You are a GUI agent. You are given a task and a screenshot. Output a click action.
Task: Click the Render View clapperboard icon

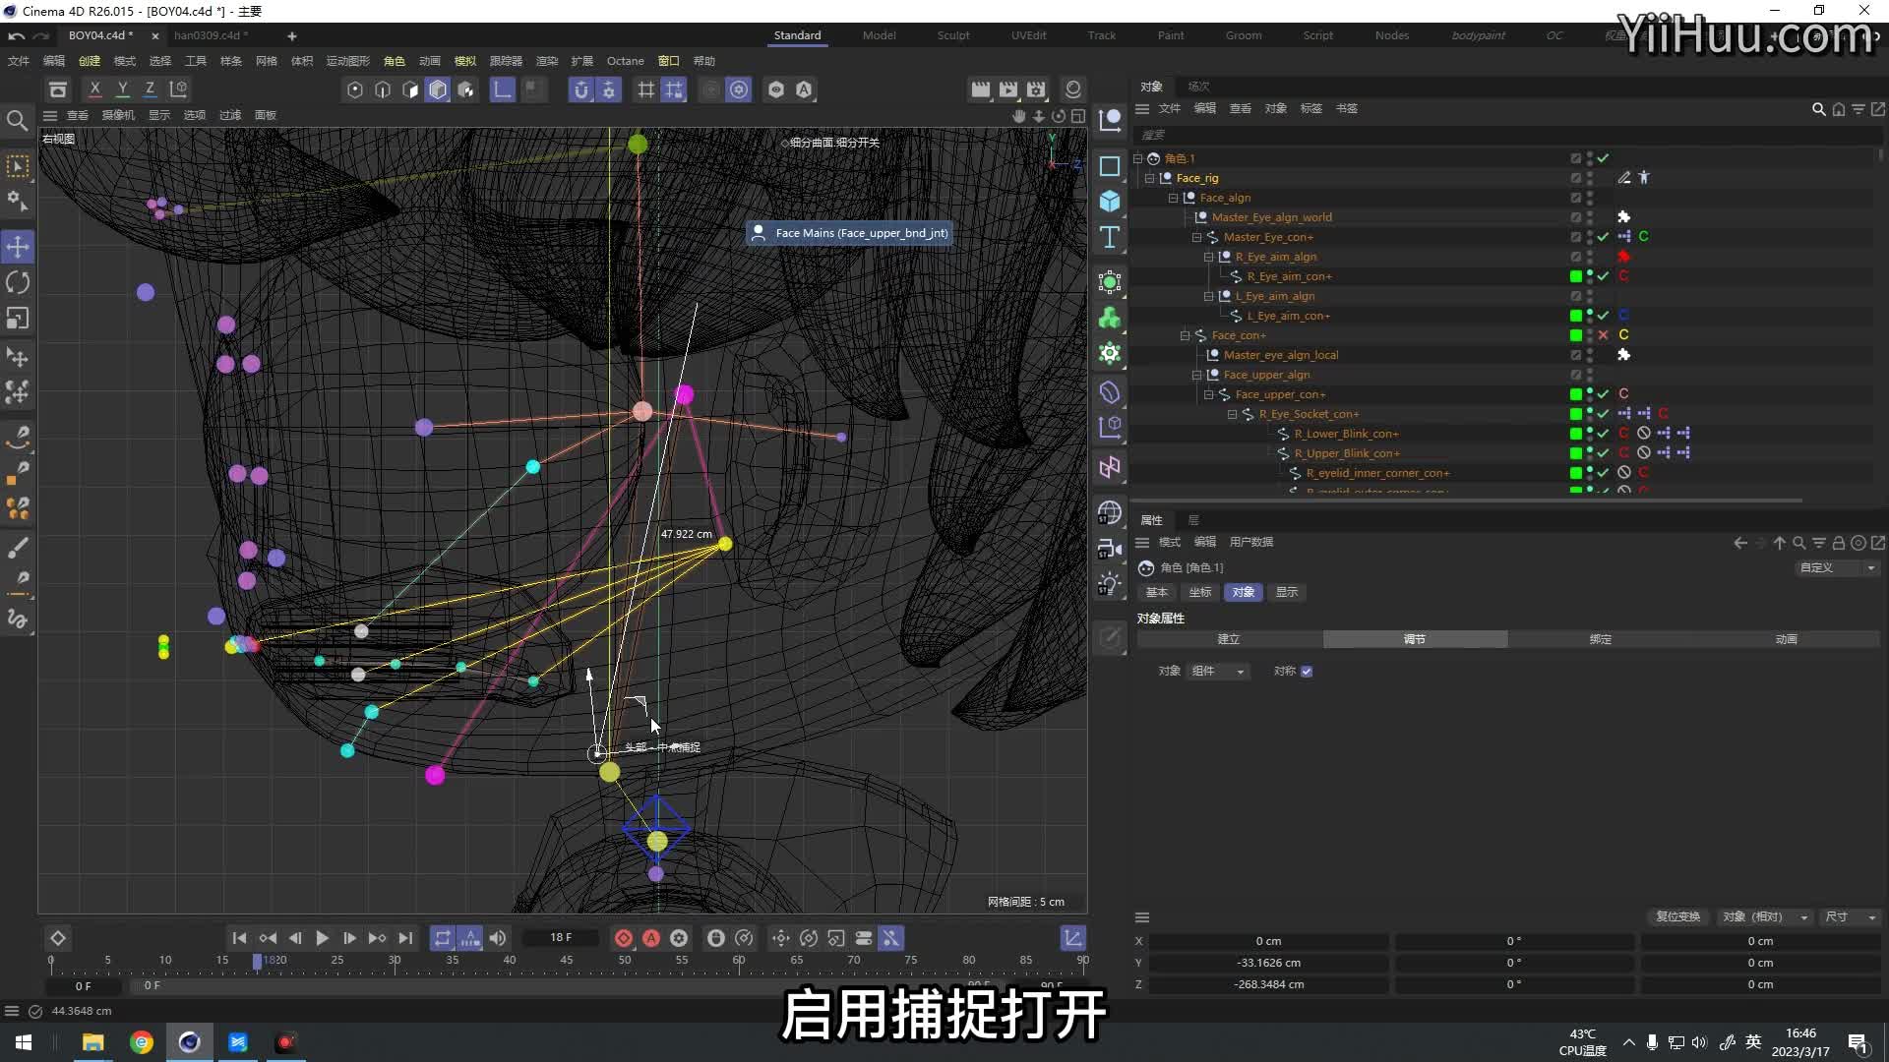coord(981,89)
